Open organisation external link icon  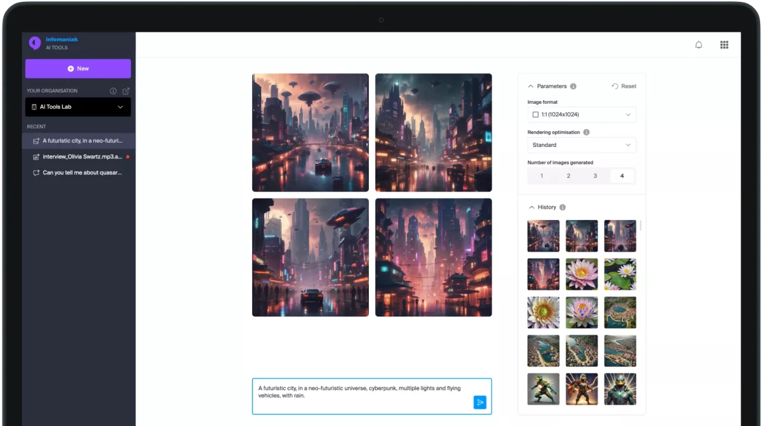coord(126,91)
